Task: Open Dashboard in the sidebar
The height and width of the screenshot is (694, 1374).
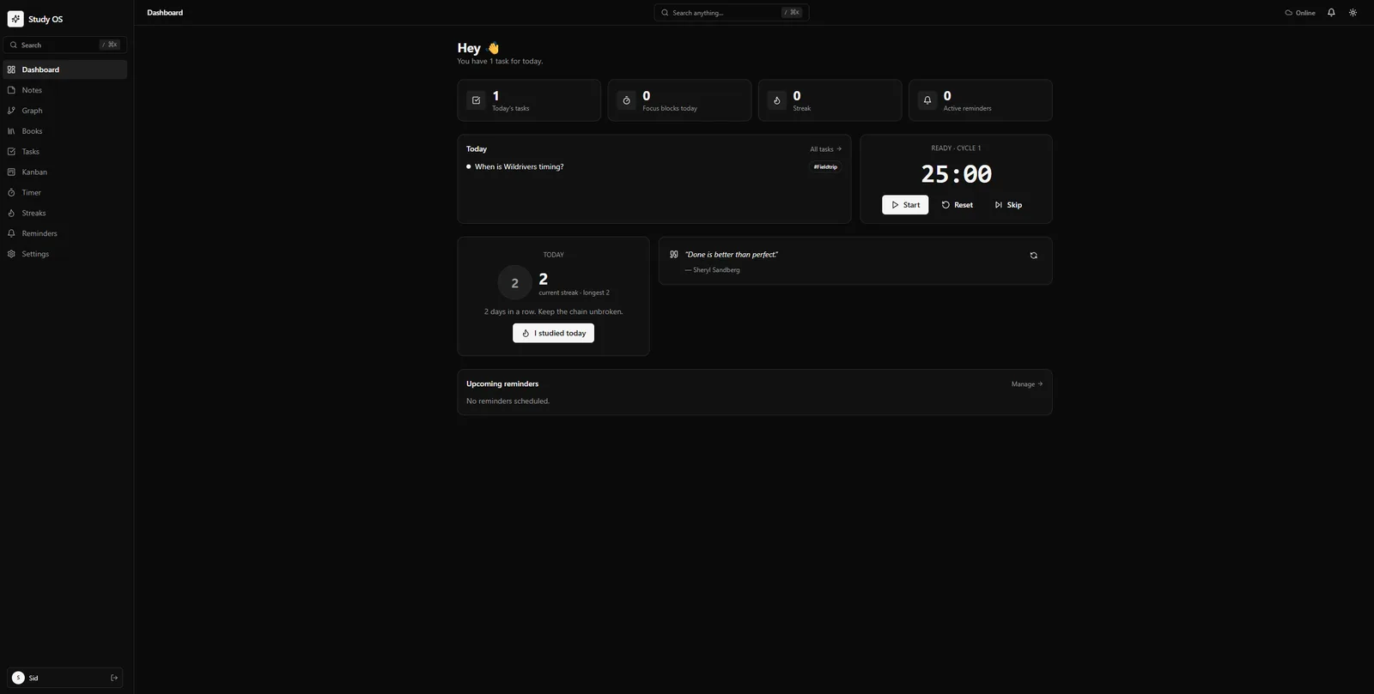Action: (65, 69)
